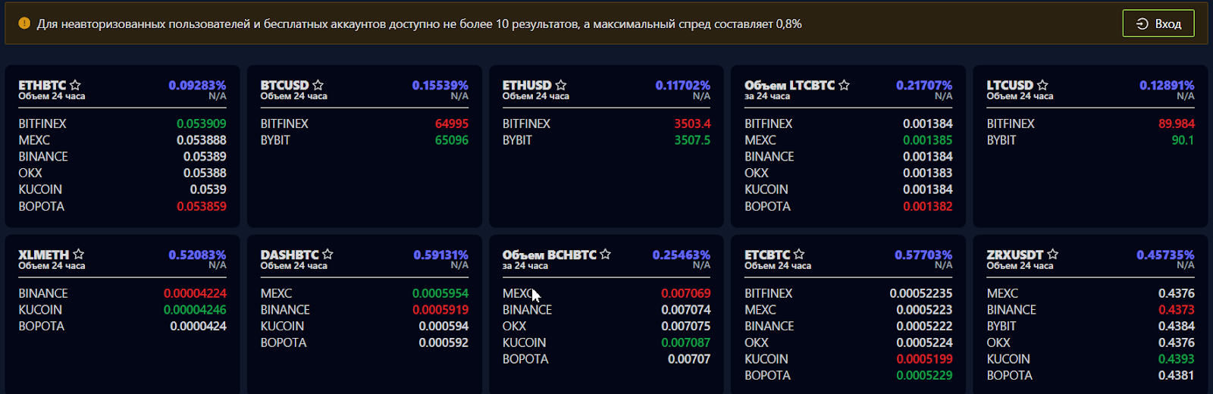This screenshot has width=1213, height=394.
Task: Open the LTCUSD pair title
Action: click(1010, 86)
